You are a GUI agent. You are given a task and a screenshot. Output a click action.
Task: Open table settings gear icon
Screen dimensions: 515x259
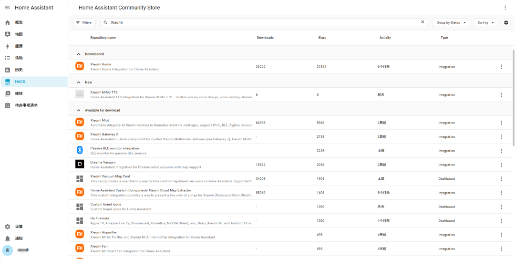506,23
